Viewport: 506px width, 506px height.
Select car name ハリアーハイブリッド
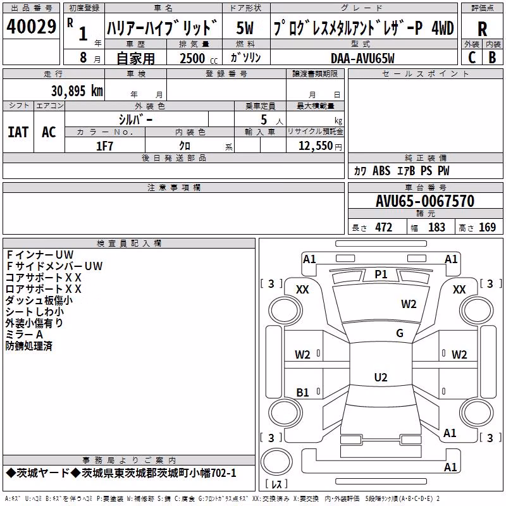click(163, 28)
